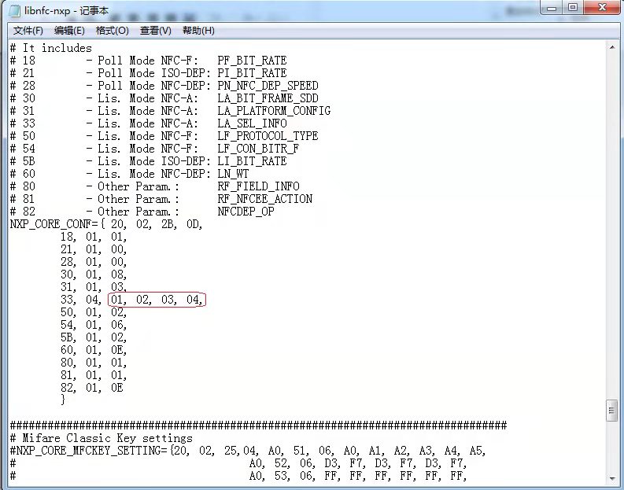Click the text PN_NFC_DEP_SPEED

(268, 86)
